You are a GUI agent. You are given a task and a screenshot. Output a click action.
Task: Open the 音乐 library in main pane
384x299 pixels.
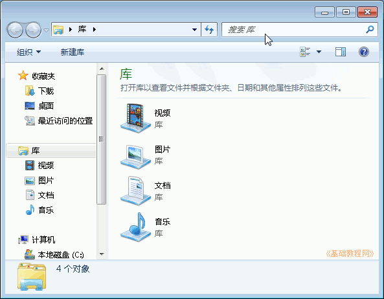tap(146, 227)
